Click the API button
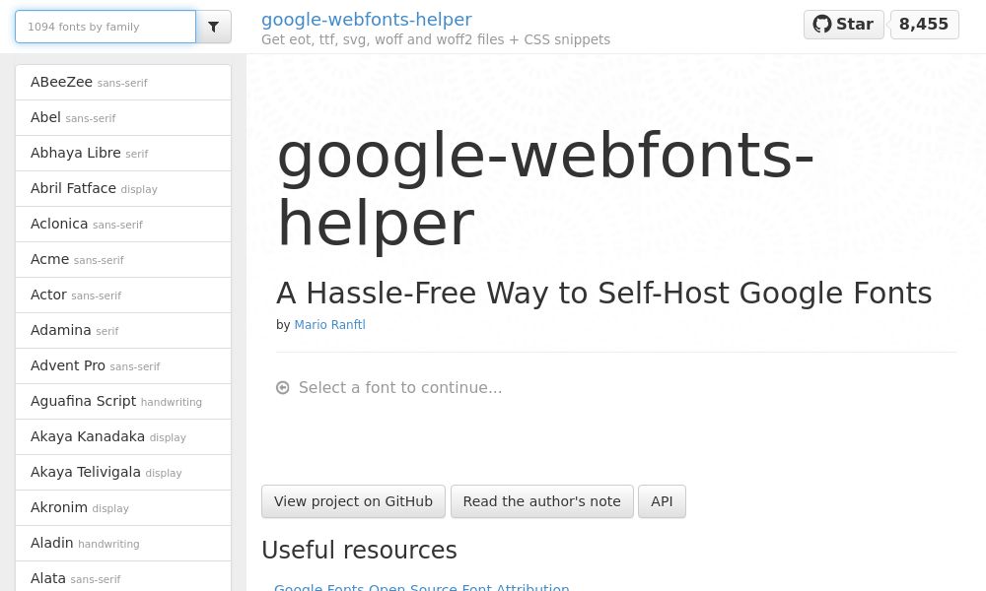Screen dimensions: 986x591 [x=662, y=501]
